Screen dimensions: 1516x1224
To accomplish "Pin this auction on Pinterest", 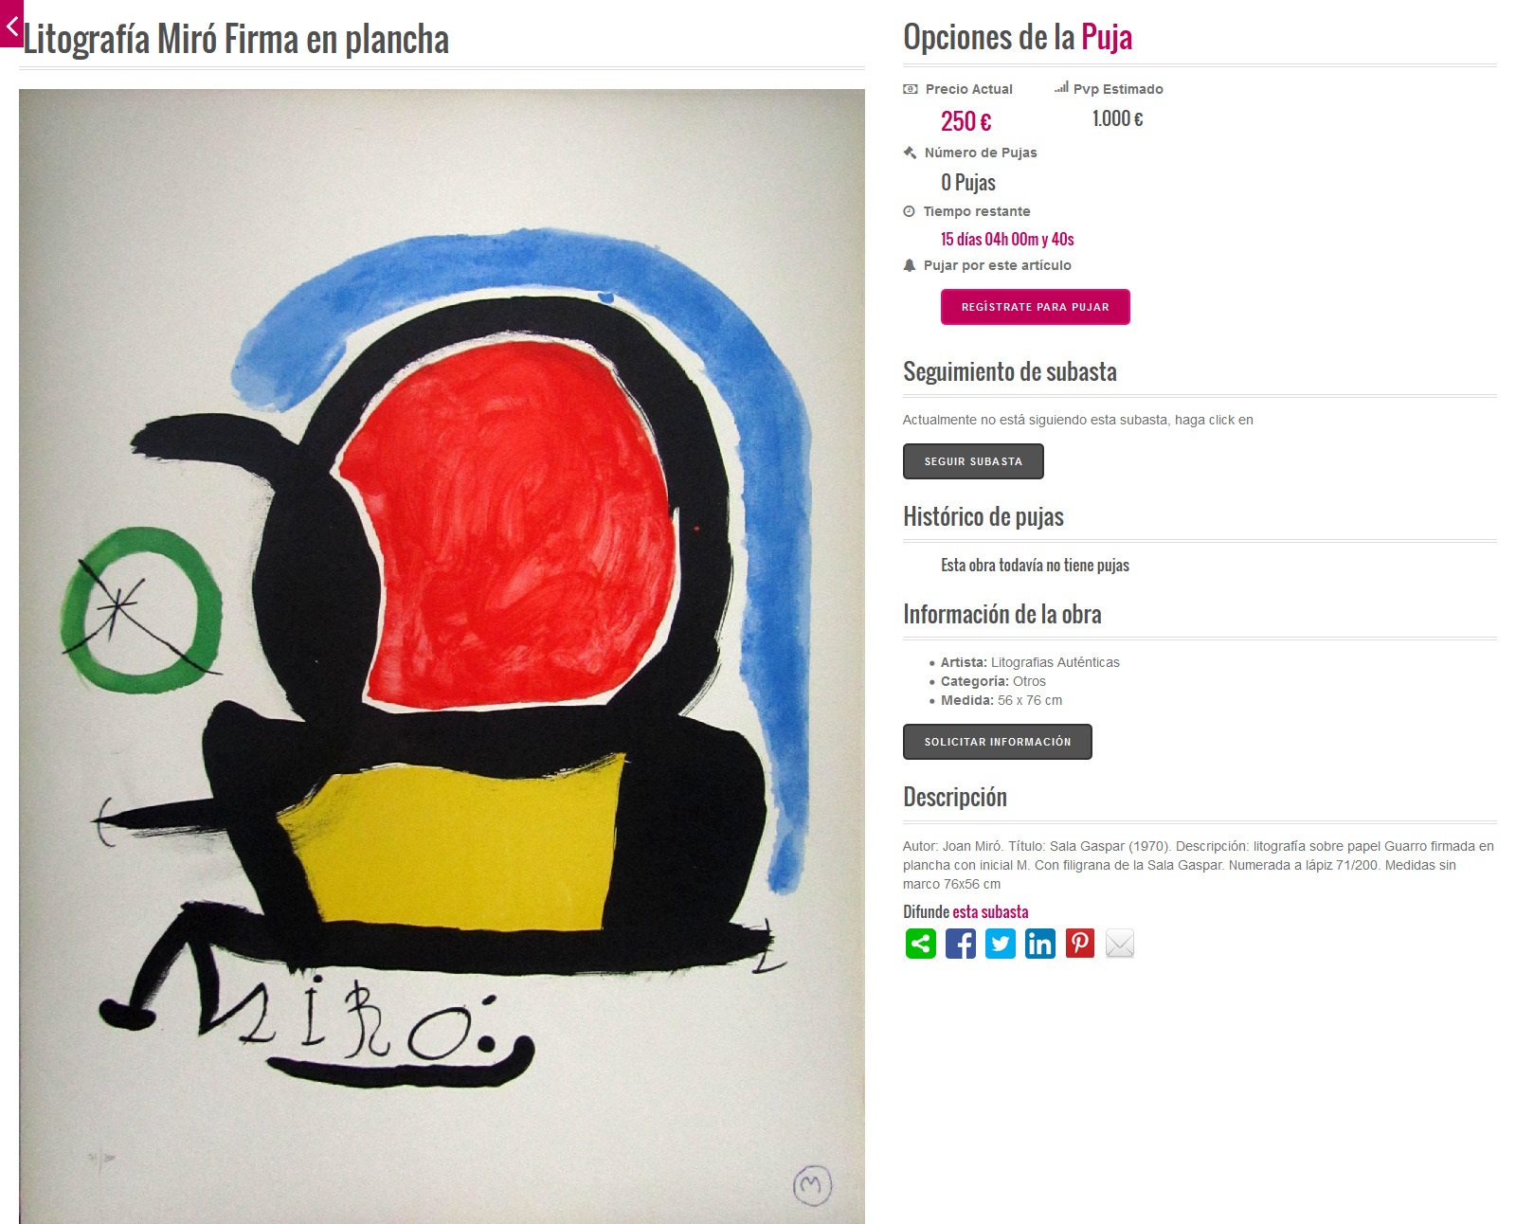I will [x=1080, y=944].
